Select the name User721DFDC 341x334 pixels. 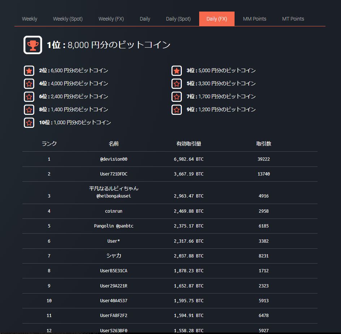click(x=114, y=174)
